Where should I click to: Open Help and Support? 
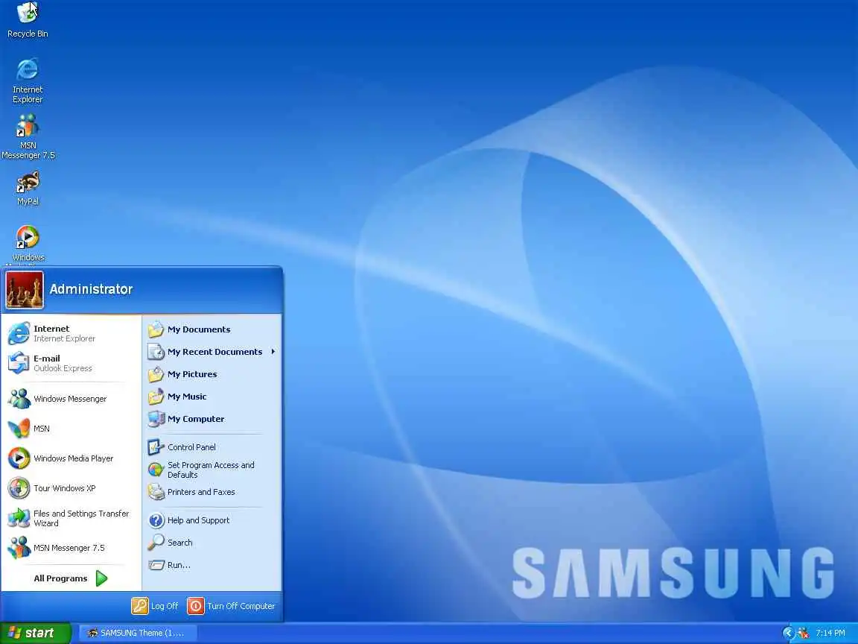[x=212, y=520]
